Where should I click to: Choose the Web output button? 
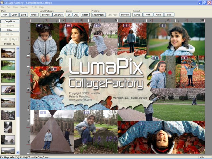(158, 15)
